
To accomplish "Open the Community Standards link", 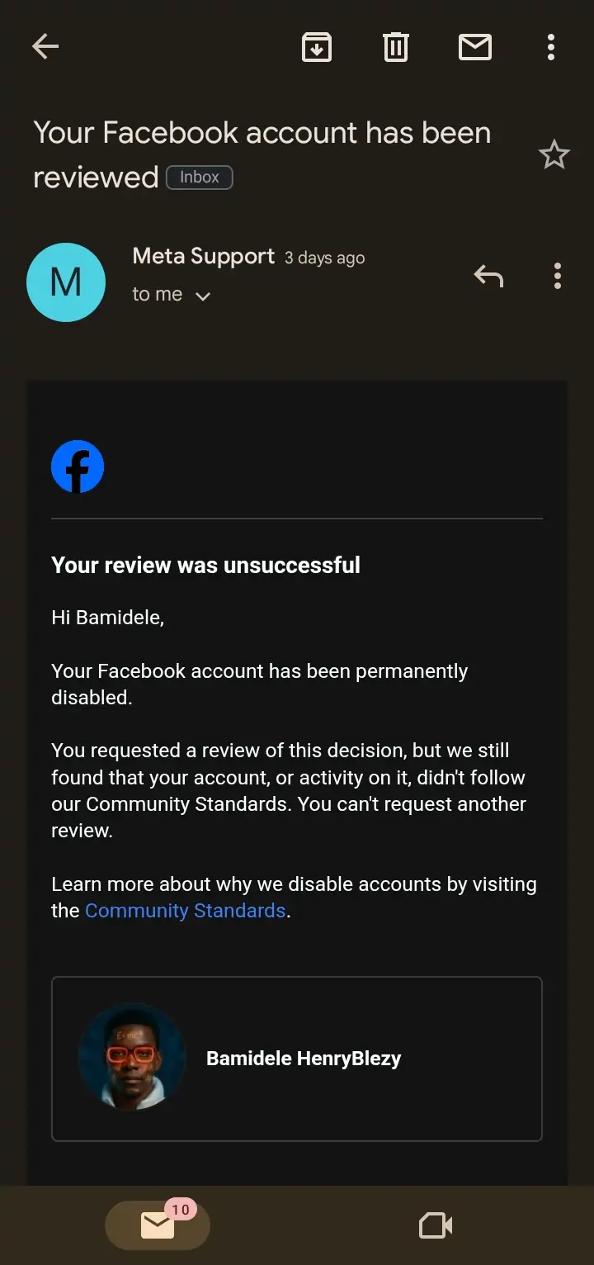I will tap(186, 911).
